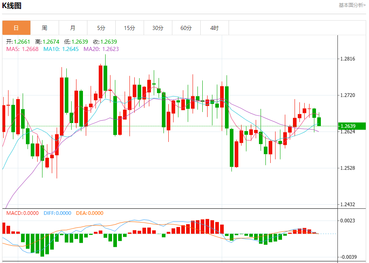The height and width of the screenshot is (263, 369).
Task: Open the 5分 interval tab
Action: point(101,28)
